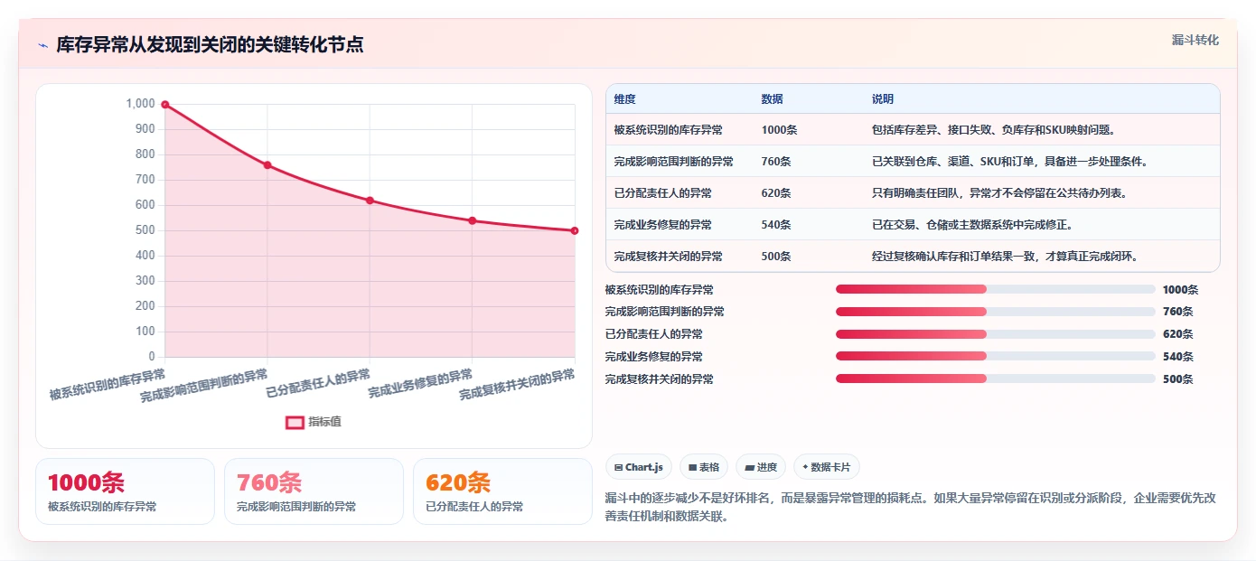
Task: Click the progress bar for 完成复核并关闭的异常
Action: pyautogui.click(x=995, y=379)
